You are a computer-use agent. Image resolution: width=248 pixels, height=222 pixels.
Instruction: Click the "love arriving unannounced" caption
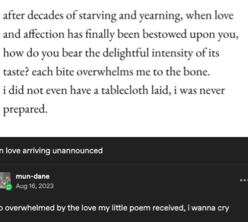click(x=51, y=151)
